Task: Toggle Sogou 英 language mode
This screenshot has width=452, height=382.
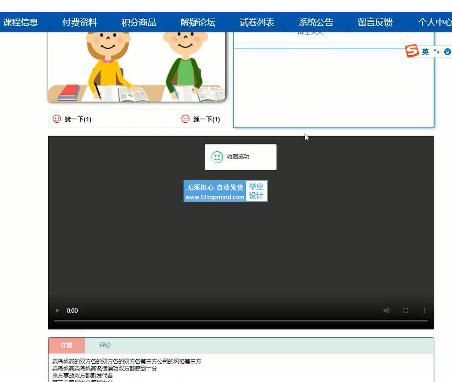Action: pyautogui.click(x=425, y=51)
